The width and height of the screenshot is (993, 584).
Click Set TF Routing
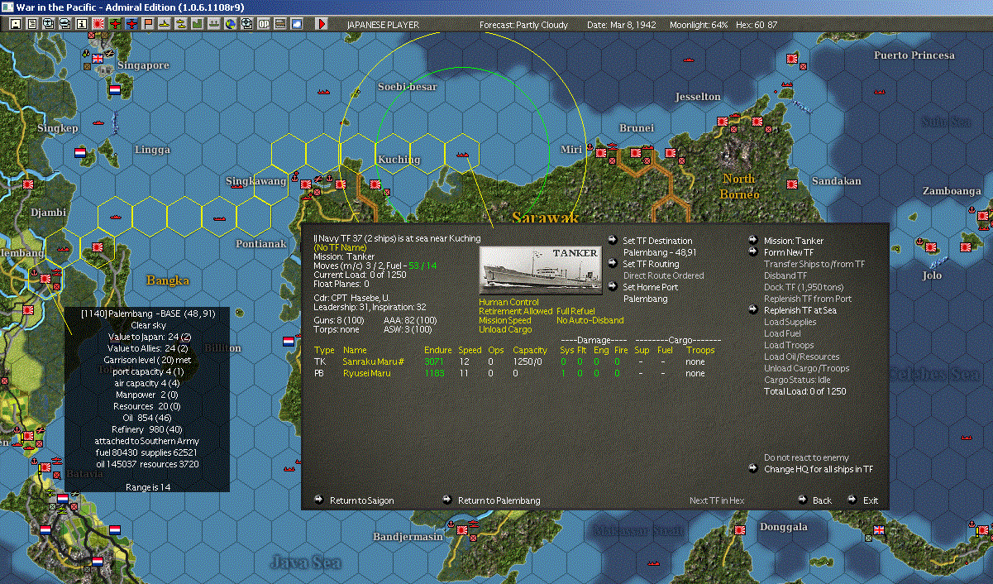coord(651,264)
